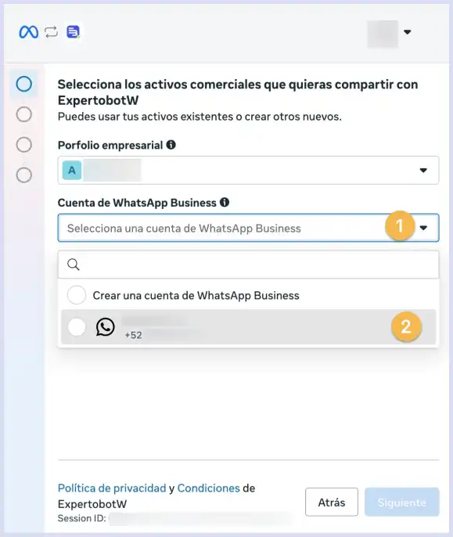Open the Selecciona una cuenta de WhatsApp Business dropdown

pos(248,228)
